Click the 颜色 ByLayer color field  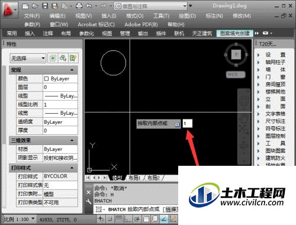click(x=60, y=79)
